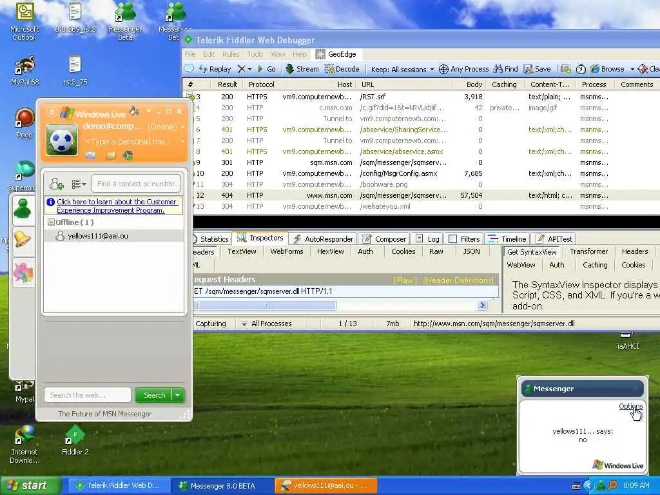Click the Save icon in Fiddler toolbar

[528, 69]
